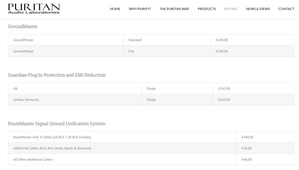Click the All Other Additional Cables row
The width and height of the screenshot is (299, 170).
pos(33,159)
